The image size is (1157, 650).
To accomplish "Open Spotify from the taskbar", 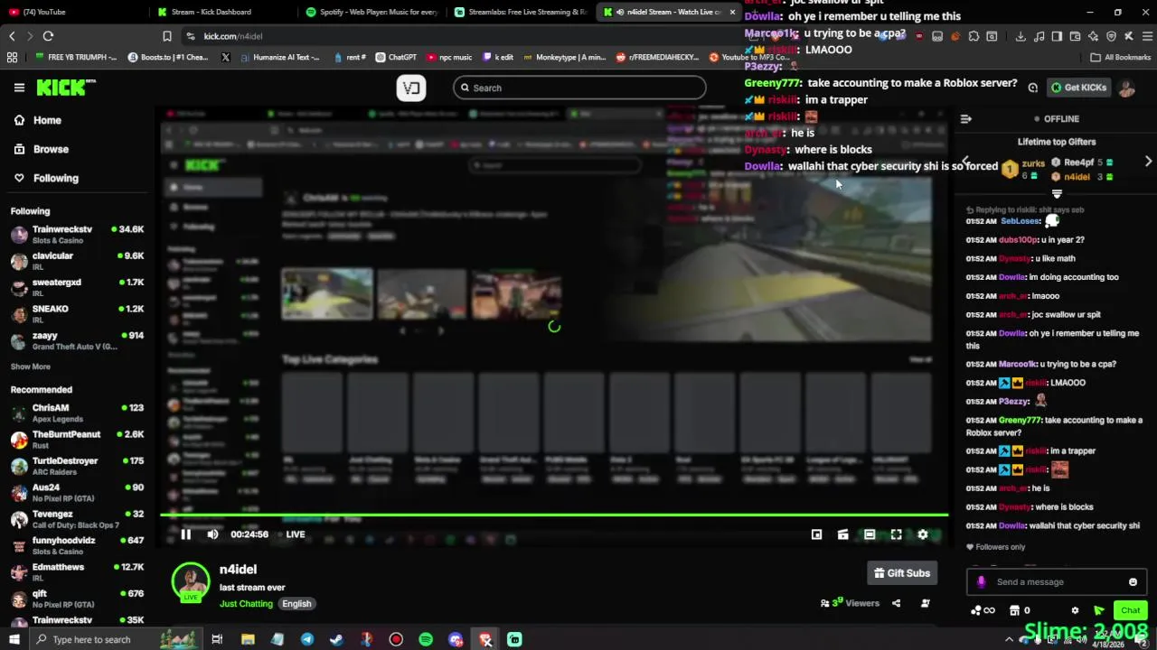I will (x=426, y=639).
